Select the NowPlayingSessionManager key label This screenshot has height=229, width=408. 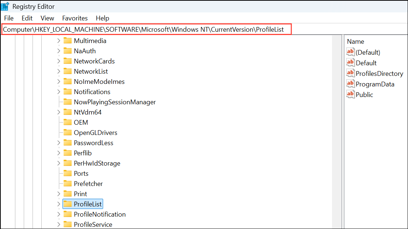click(115, 102)
